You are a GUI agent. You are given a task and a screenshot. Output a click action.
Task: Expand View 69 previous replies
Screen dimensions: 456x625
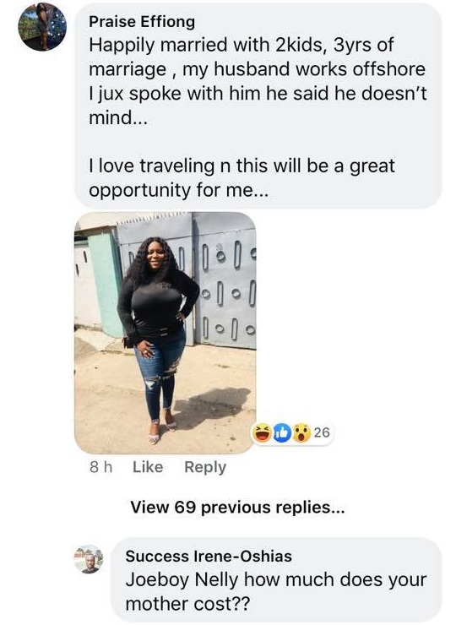(237, 508)
